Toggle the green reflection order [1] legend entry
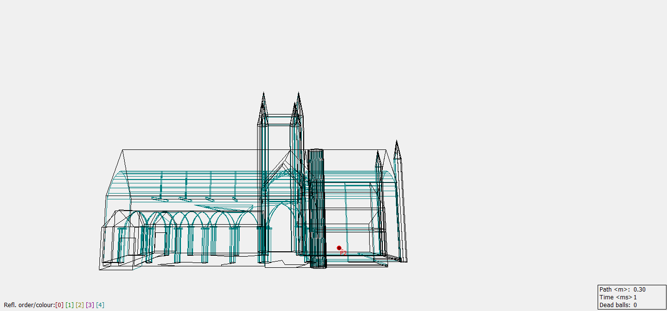 tap(69, 305)
